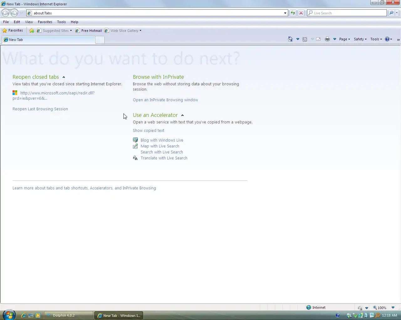Click Blog with Windows Live accelerator
This screenshot has height=320, width=401.
pyautogui.click(x=162, y=140)
